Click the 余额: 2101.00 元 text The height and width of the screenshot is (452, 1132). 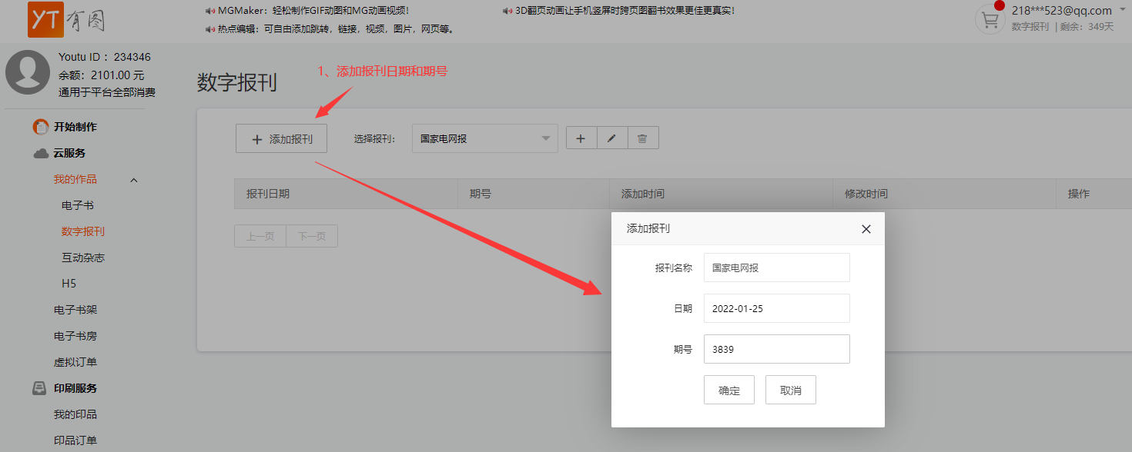tap(102, 75)
